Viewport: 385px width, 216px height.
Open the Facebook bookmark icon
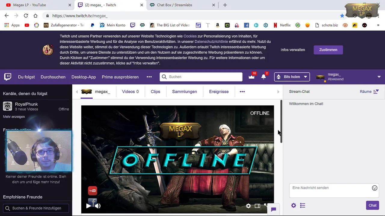tap(246, 25)
